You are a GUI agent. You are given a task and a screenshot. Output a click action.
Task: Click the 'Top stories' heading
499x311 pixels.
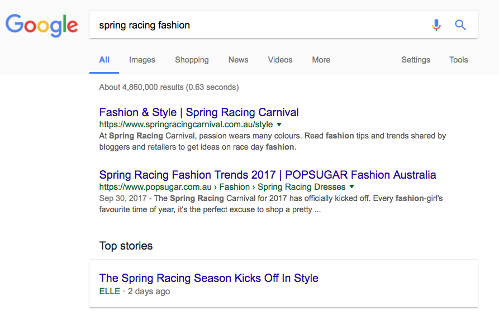tap(126, 246)
